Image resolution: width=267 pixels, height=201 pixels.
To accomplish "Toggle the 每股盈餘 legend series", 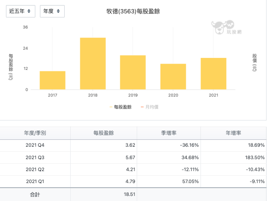I will (121, 107).
